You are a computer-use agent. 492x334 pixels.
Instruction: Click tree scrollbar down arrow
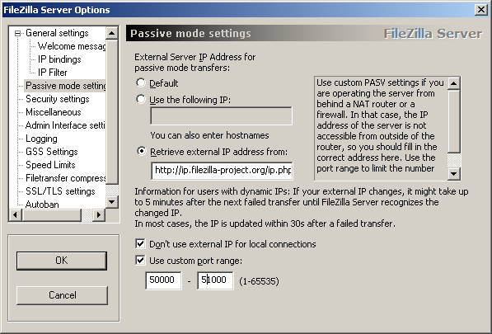(x=112, y=202)
